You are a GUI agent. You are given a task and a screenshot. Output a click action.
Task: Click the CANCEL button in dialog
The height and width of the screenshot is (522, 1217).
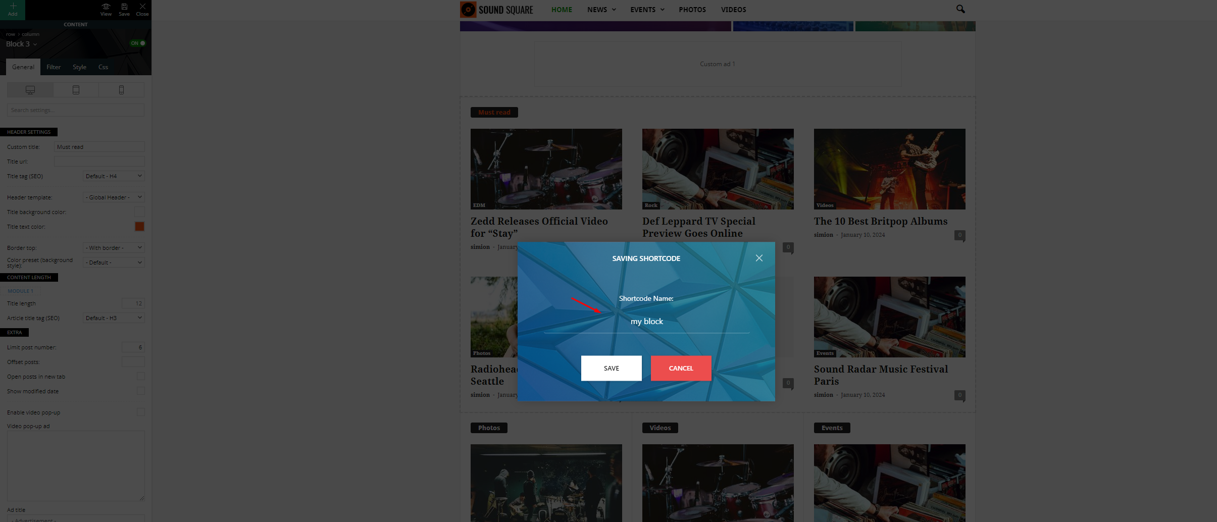point(681,368)
